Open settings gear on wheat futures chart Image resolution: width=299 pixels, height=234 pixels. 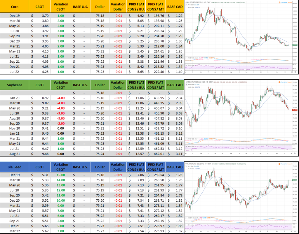tap(295, 231)
